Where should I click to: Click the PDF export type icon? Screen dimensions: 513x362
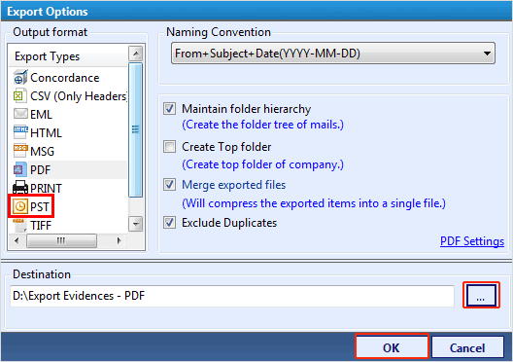pos(20,169)
